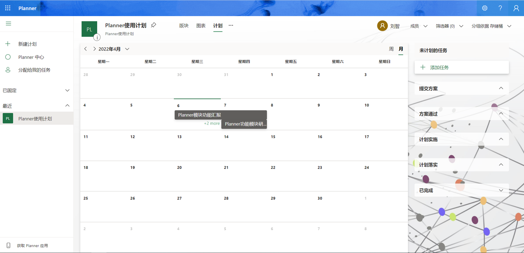Screen dimensions: 524x253
Task: Expand the 已固定 section in sidebar
Action: coord(67,90)
